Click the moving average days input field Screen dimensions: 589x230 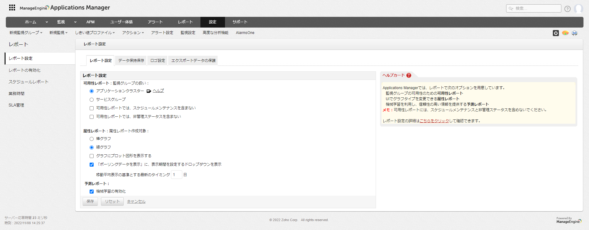tap(176, 175)
